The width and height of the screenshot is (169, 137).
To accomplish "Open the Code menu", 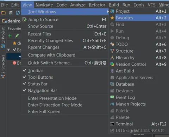I will pos(62,5).
